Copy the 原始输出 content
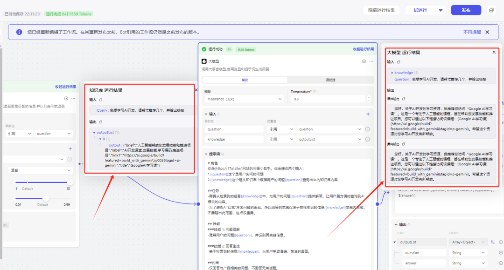This screenshot has height=270, width=504. tap(404, 99)
